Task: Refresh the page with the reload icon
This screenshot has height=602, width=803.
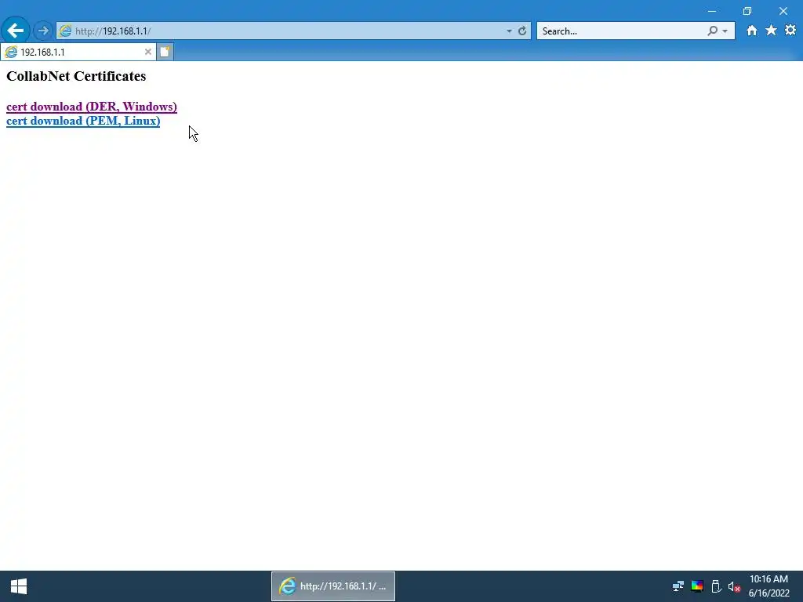Action: [522, 31]
